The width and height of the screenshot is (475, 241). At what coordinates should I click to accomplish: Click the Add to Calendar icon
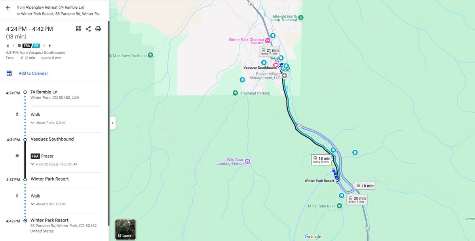9,73
